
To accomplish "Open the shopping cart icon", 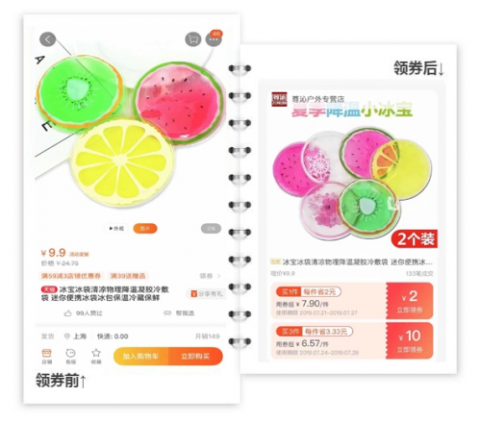I will 193,39.
